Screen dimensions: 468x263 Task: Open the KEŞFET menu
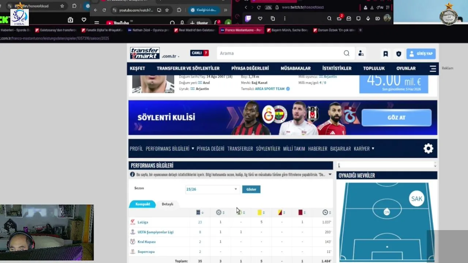(x=137, y=68)
